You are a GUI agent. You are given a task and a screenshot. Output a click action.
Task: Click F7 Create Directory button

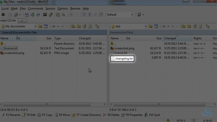pos(87,115)
